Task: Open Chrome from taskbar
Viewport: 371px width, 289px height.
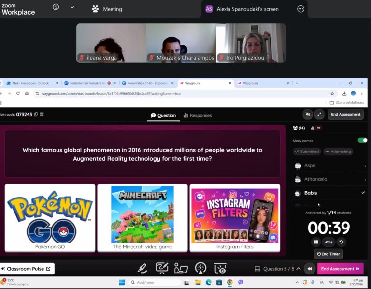Action: (229, 282)
